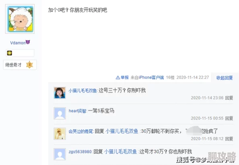Open zgs5638980's default avatar

click(60, 154)
